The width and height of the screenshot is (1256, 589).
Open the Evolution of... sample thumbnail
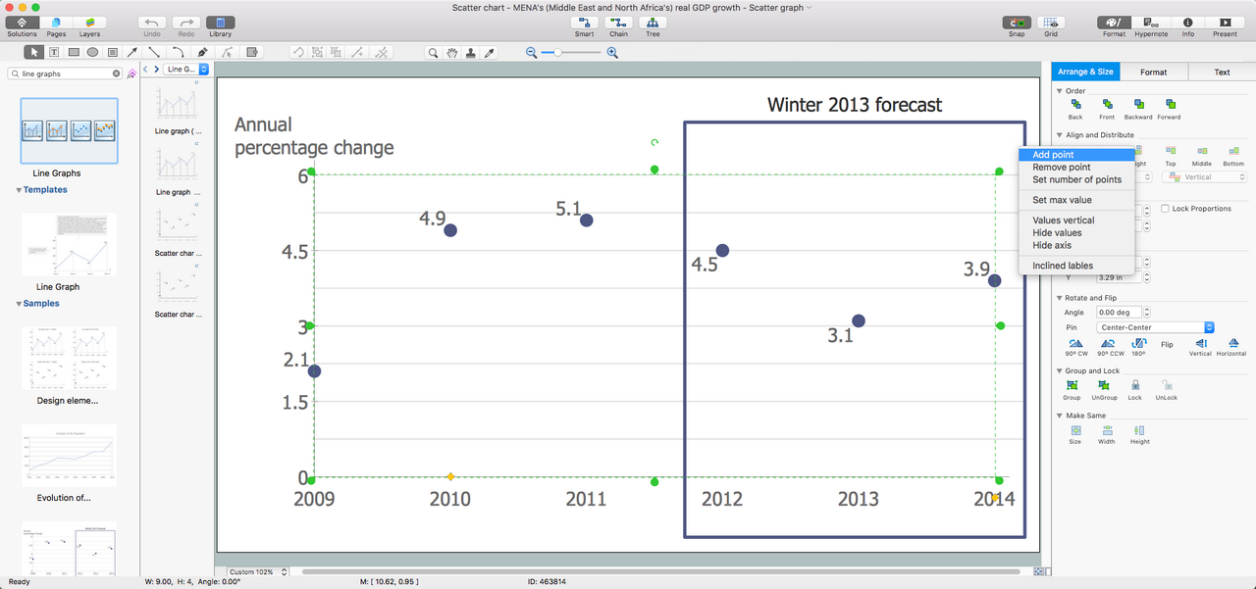[69, 457]
